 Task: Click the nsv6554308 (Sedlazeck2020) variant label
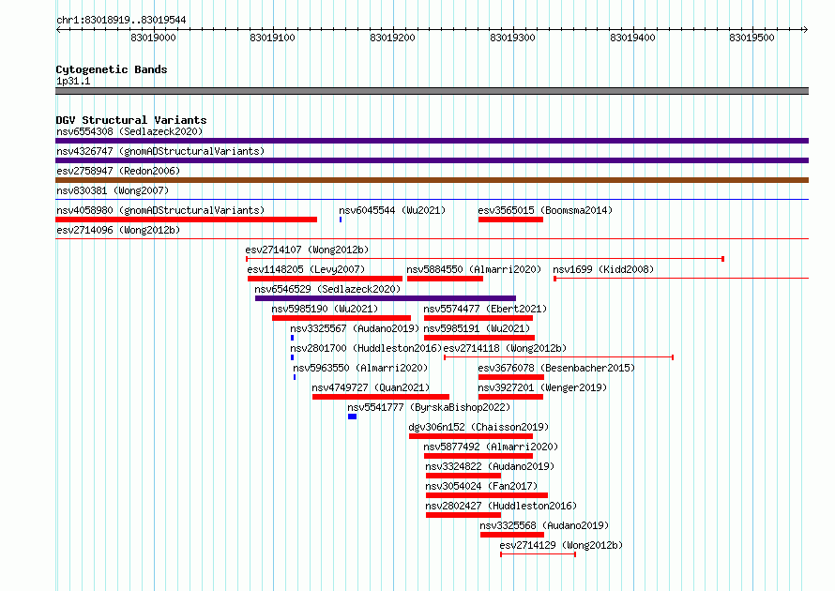129,131
